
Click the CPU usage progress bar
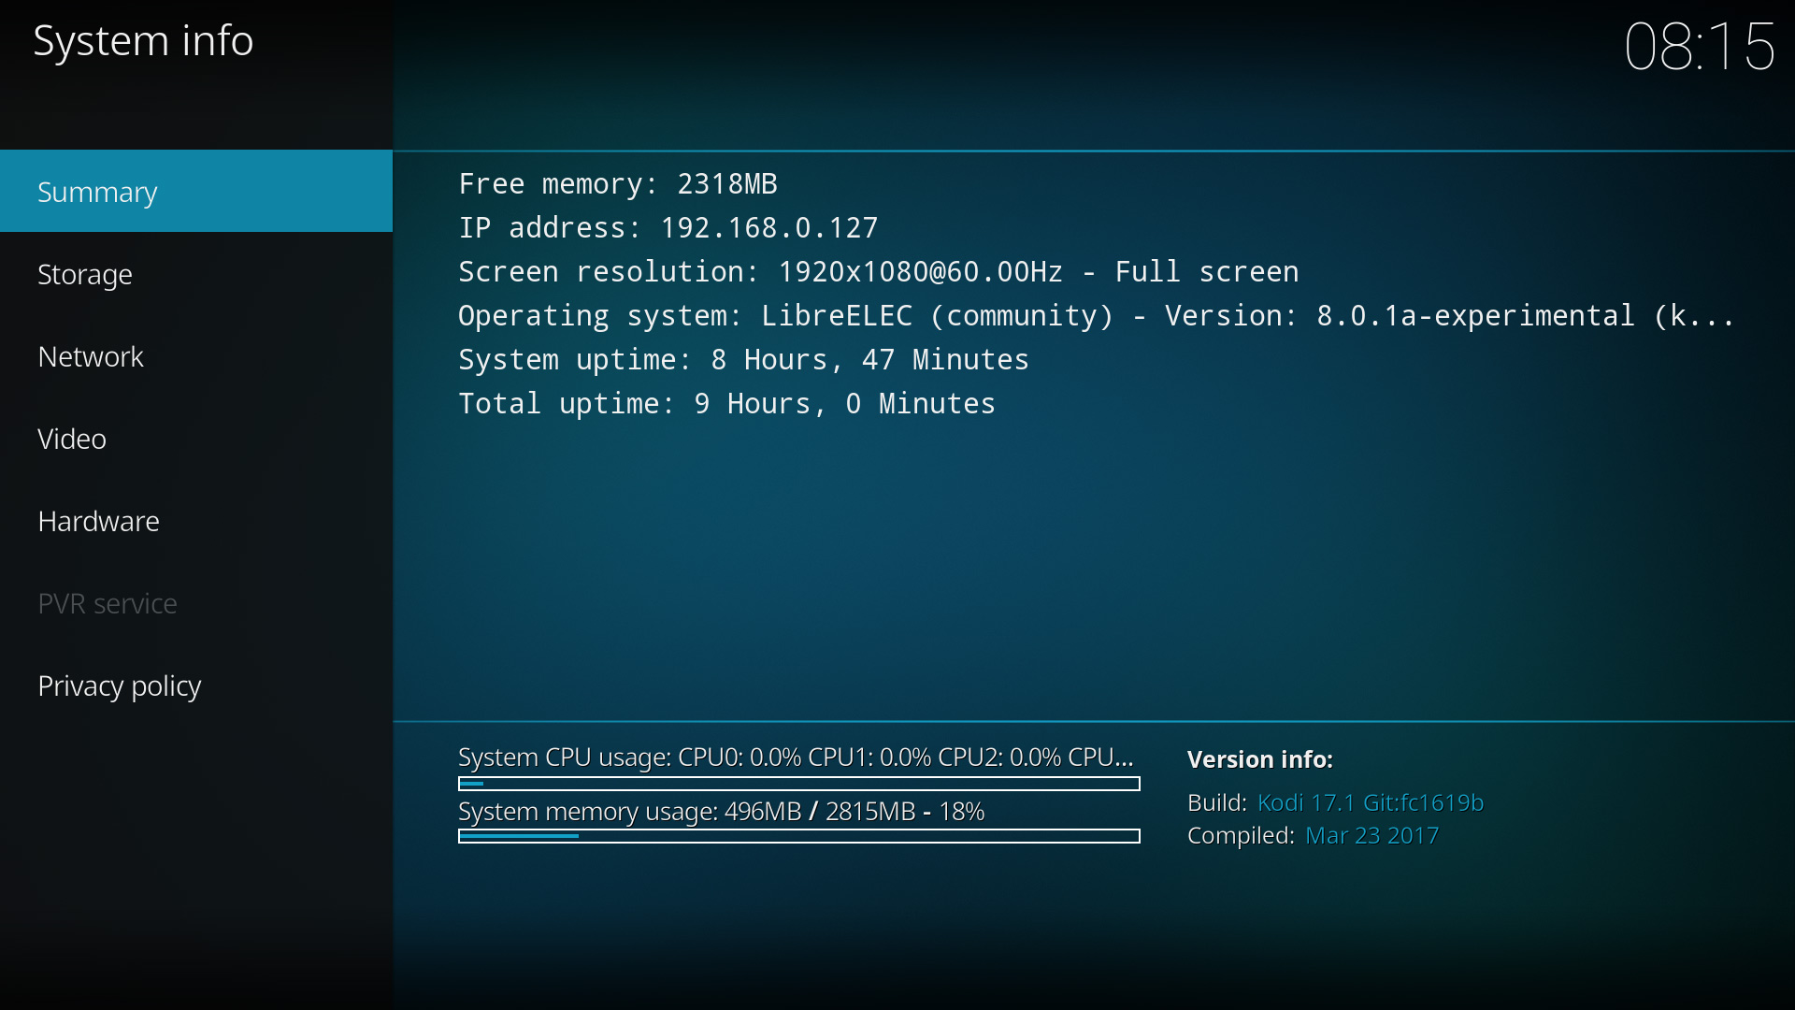point(798,784)
